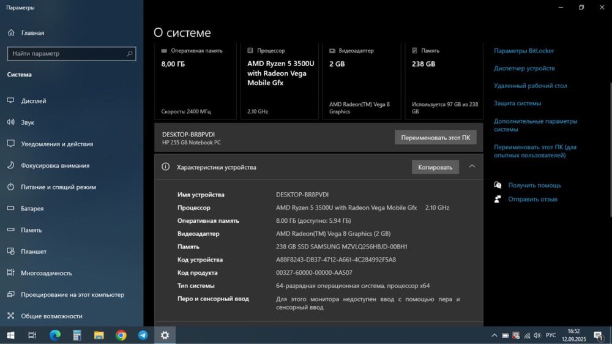Collapse Характеристики устройства section chevron
Image resolution: width=612 pixels, height=344 pixels.
[x=472, y=166]
